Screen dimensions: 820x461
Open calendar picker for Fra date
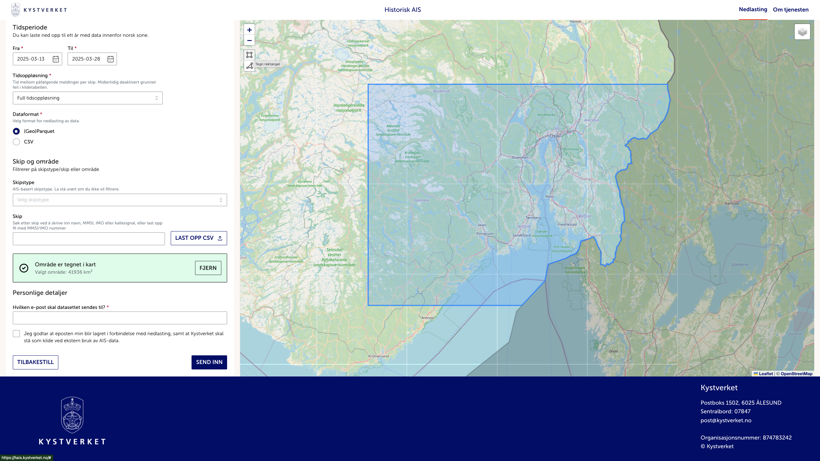(56, 59)
